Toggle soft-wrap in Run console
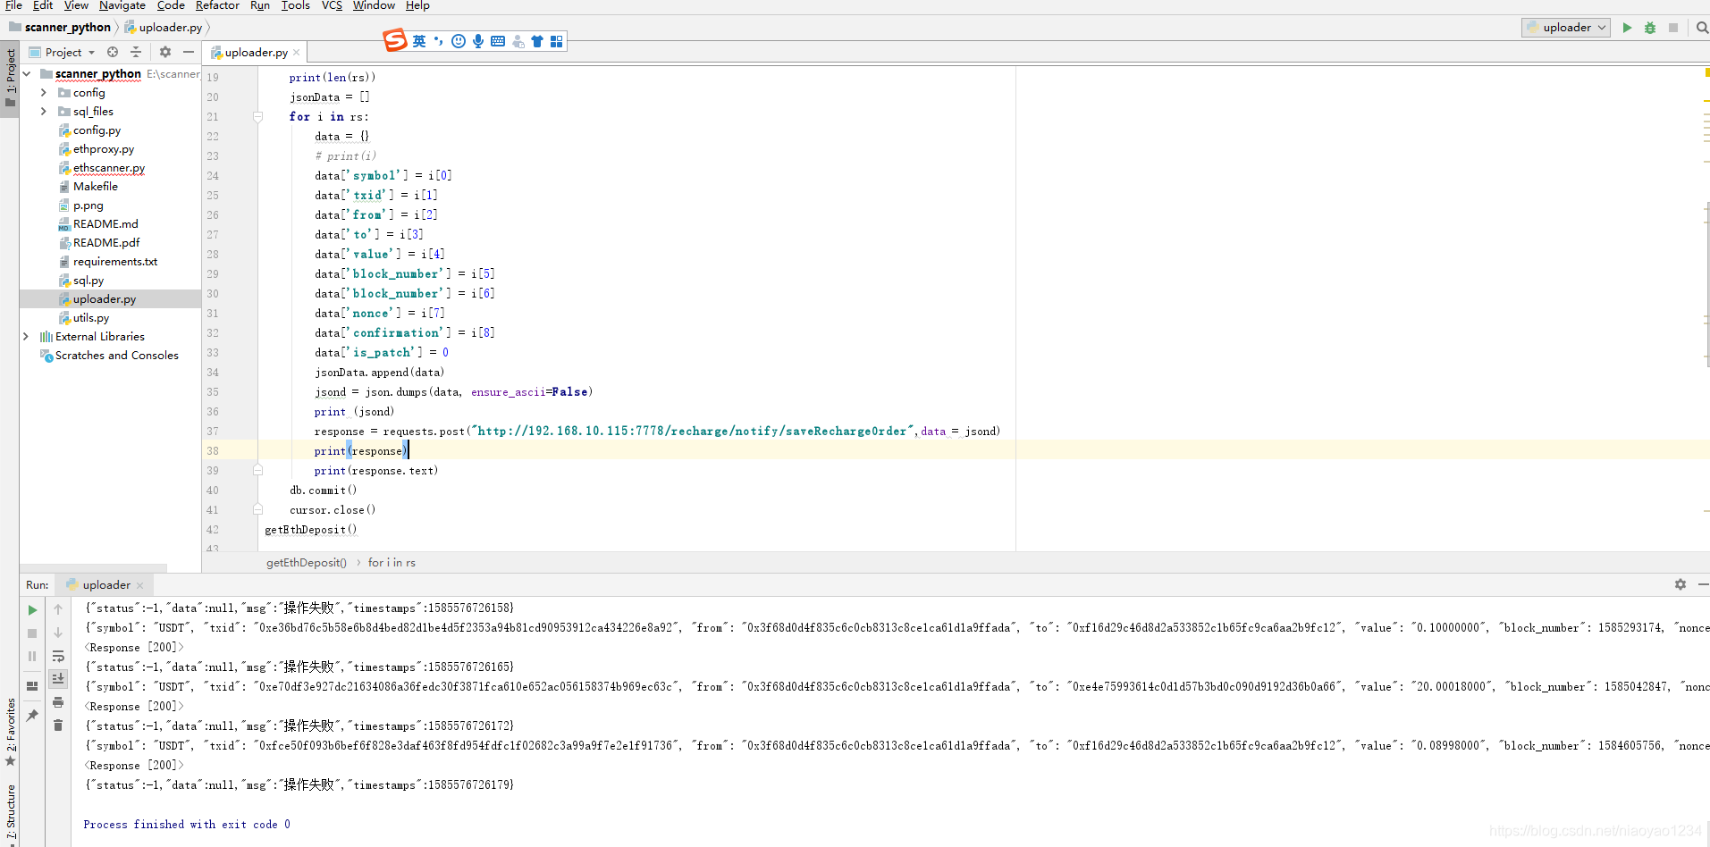 pos(58,656)
